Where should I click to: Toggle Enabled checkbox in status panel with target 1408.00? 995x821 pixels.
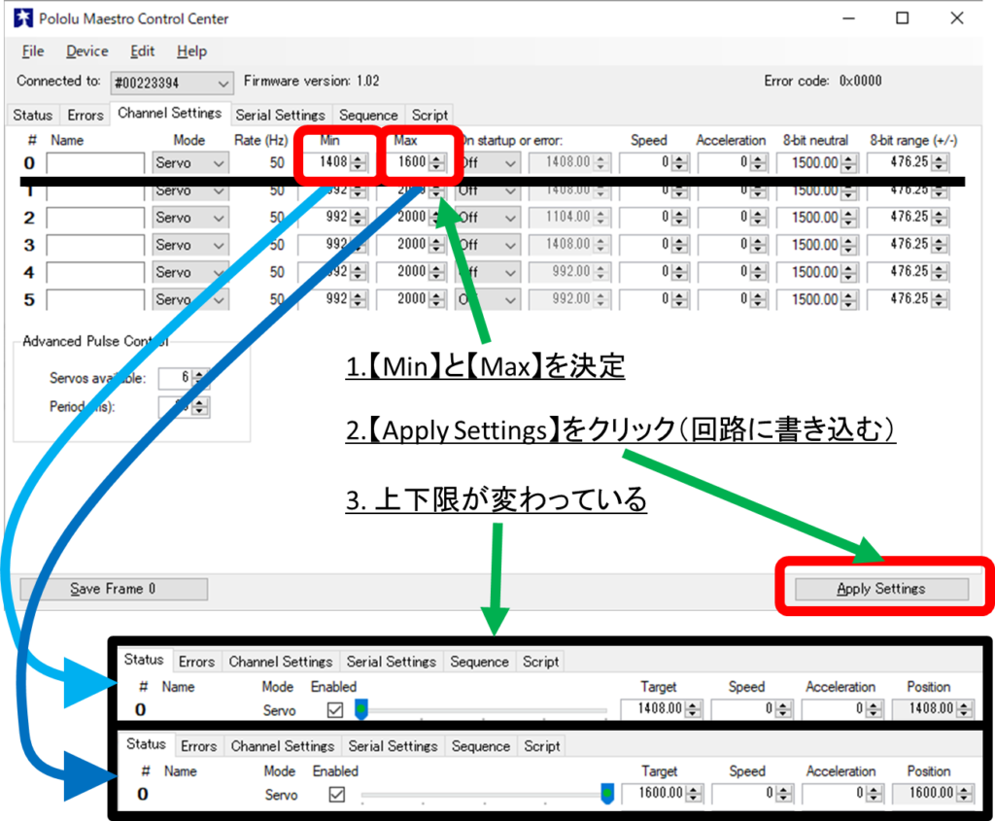click(x=335, y=709)
